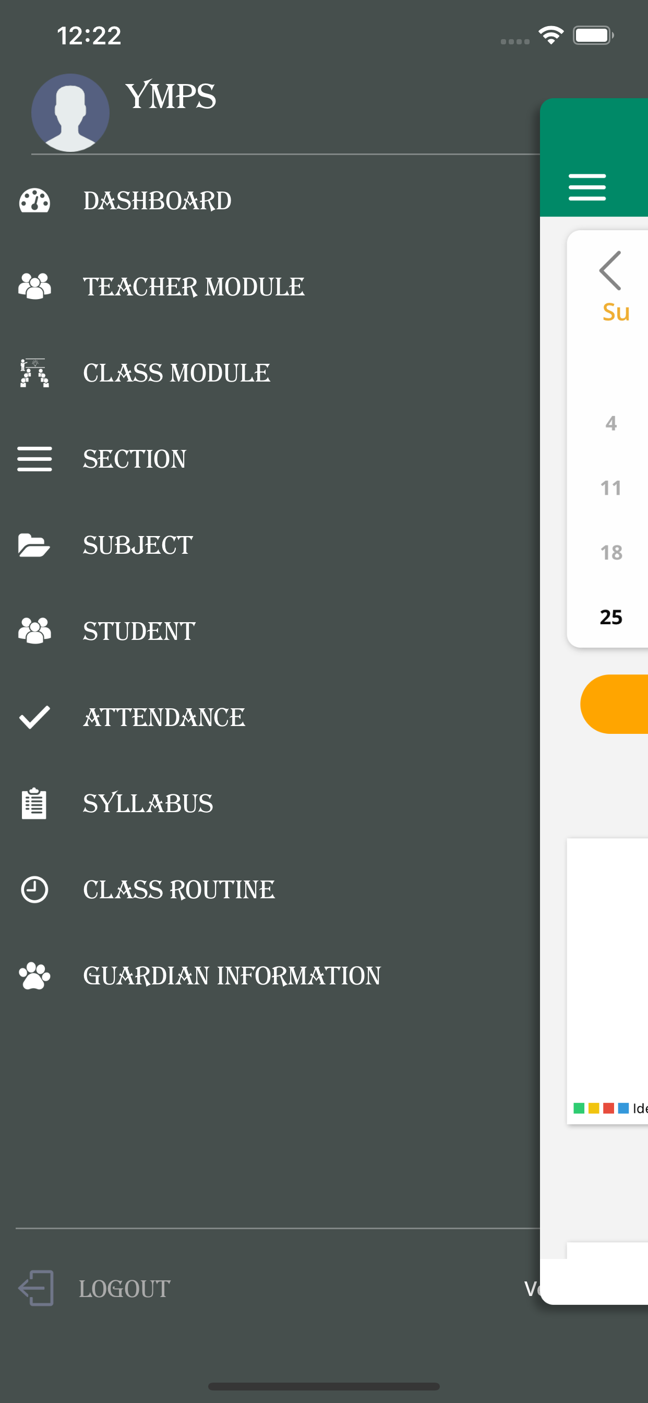Open the SECTION menu item
Screen dimensions: 648x1403
[135, 459]
